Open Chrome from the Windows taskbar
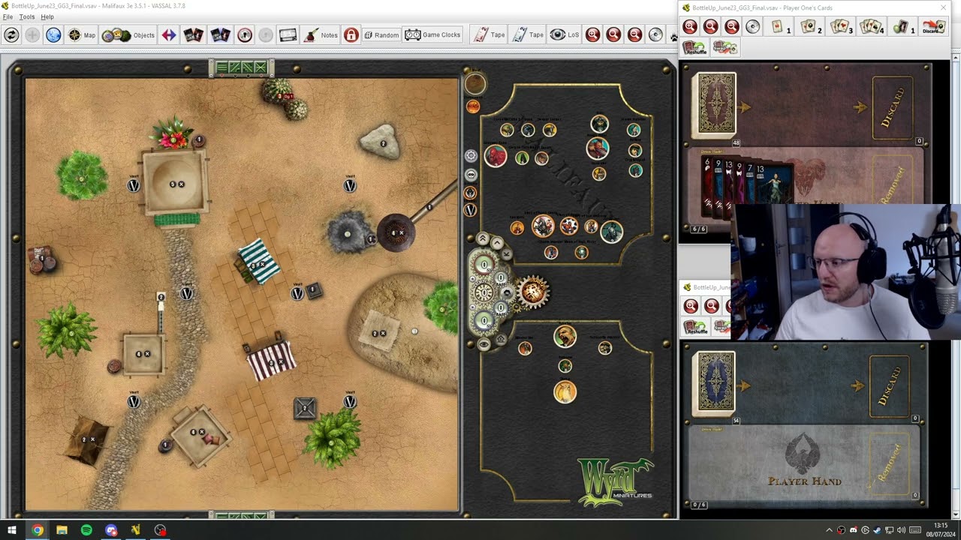961x540 pixels. (x=37, y=530)
